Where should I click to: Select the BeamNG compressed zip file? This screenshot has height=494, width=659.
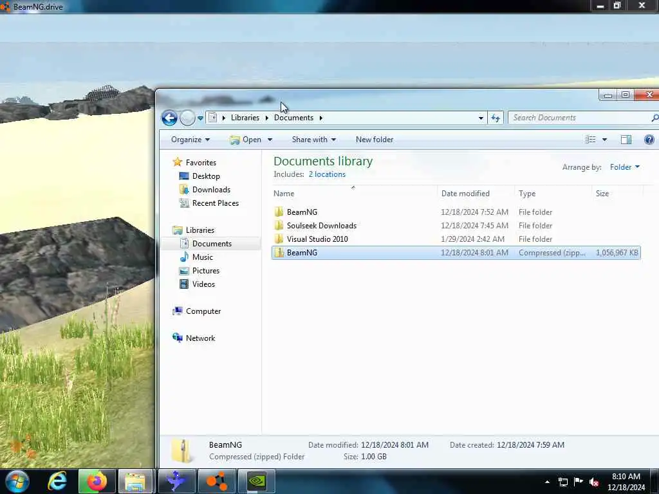pos(456,252)
